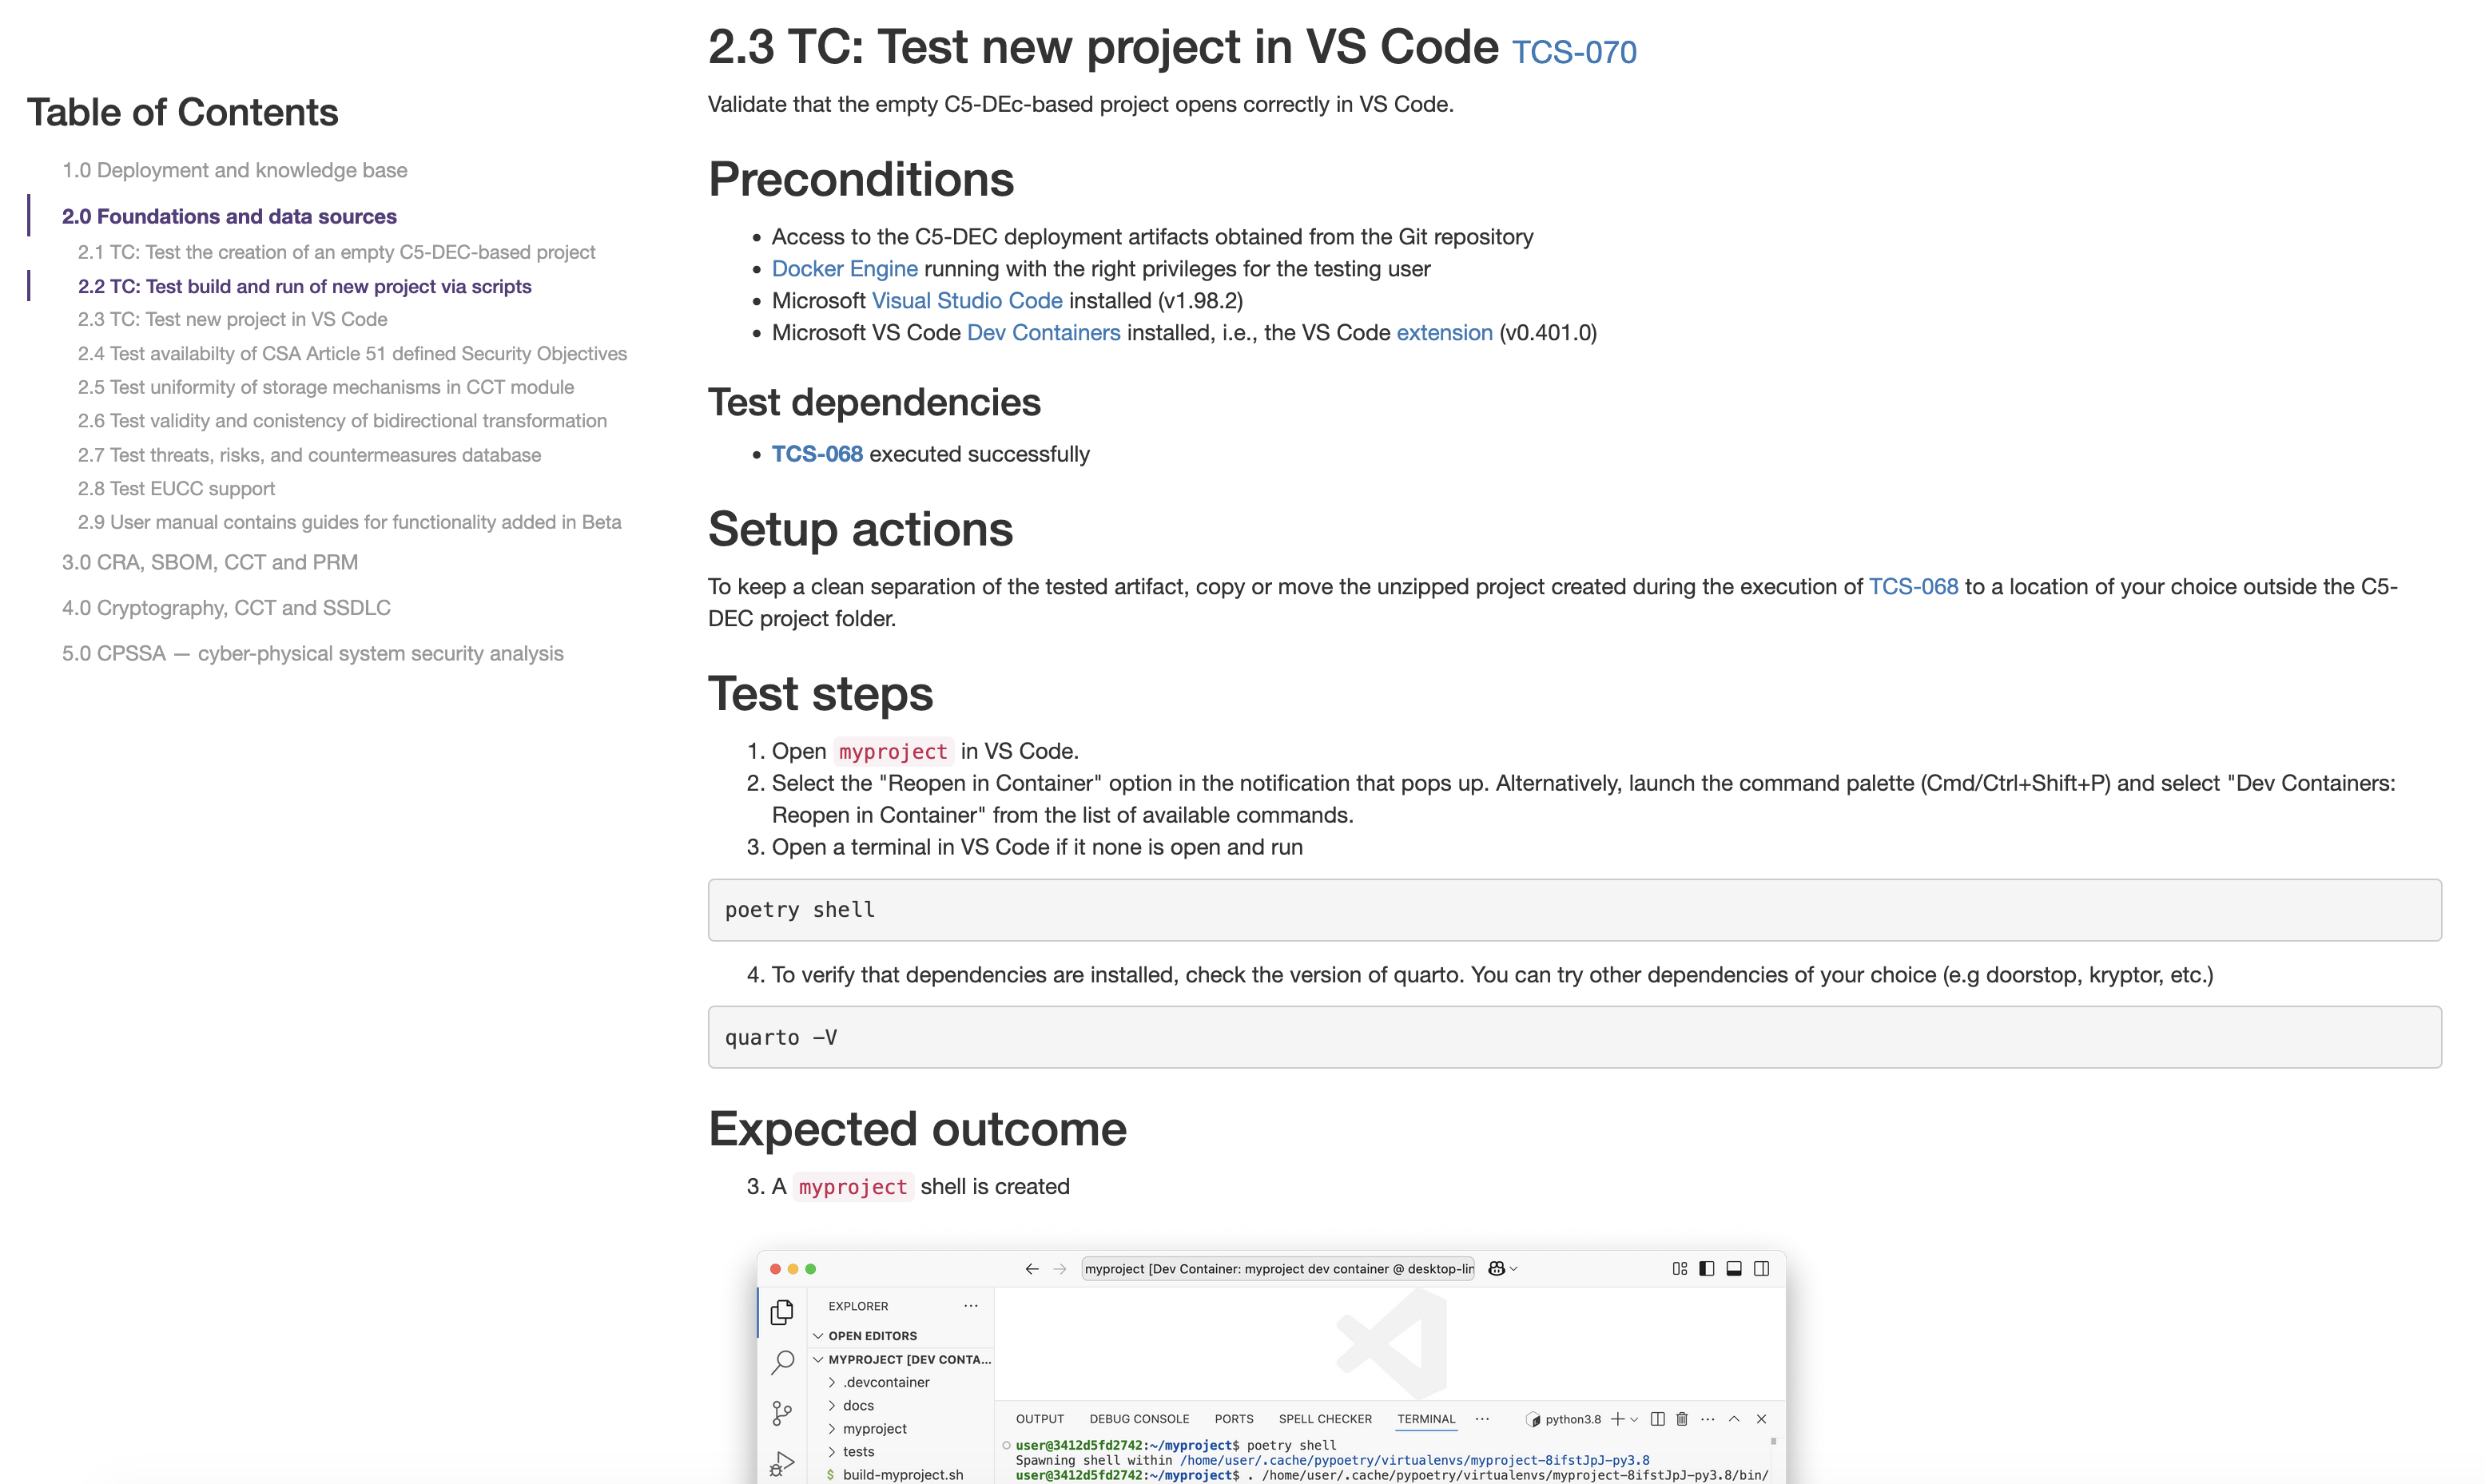Follow the Docker Engine link
The width and height of the screenshot is (2485, 1484).
[845, 269]
